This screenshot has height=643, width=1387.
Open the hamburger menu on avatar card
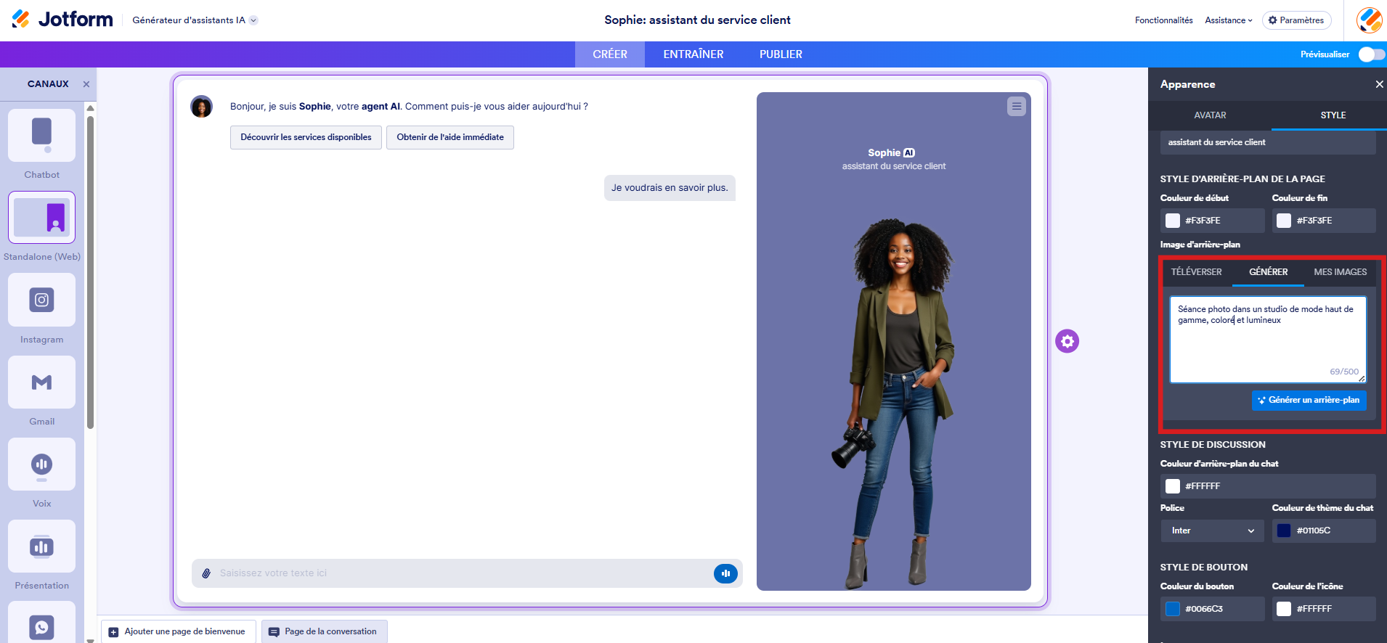[x=1017, y=107]
